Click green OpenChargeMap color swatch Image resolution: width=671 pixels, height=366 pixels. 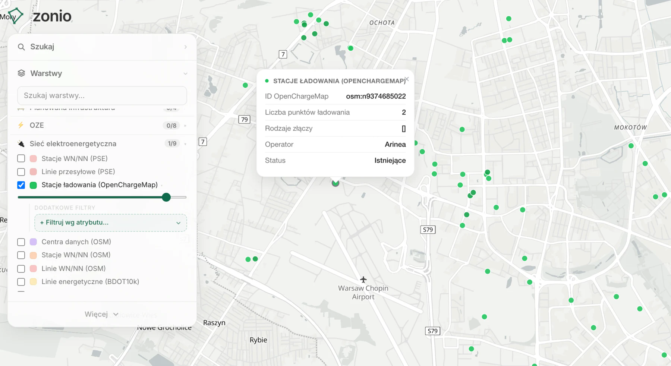pyautogui.click(x=33, y=185)
